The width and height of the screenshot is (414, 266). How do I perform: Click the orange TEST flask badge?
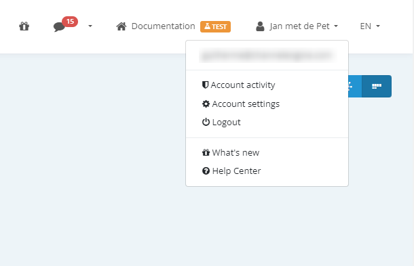tap(215, 26)
